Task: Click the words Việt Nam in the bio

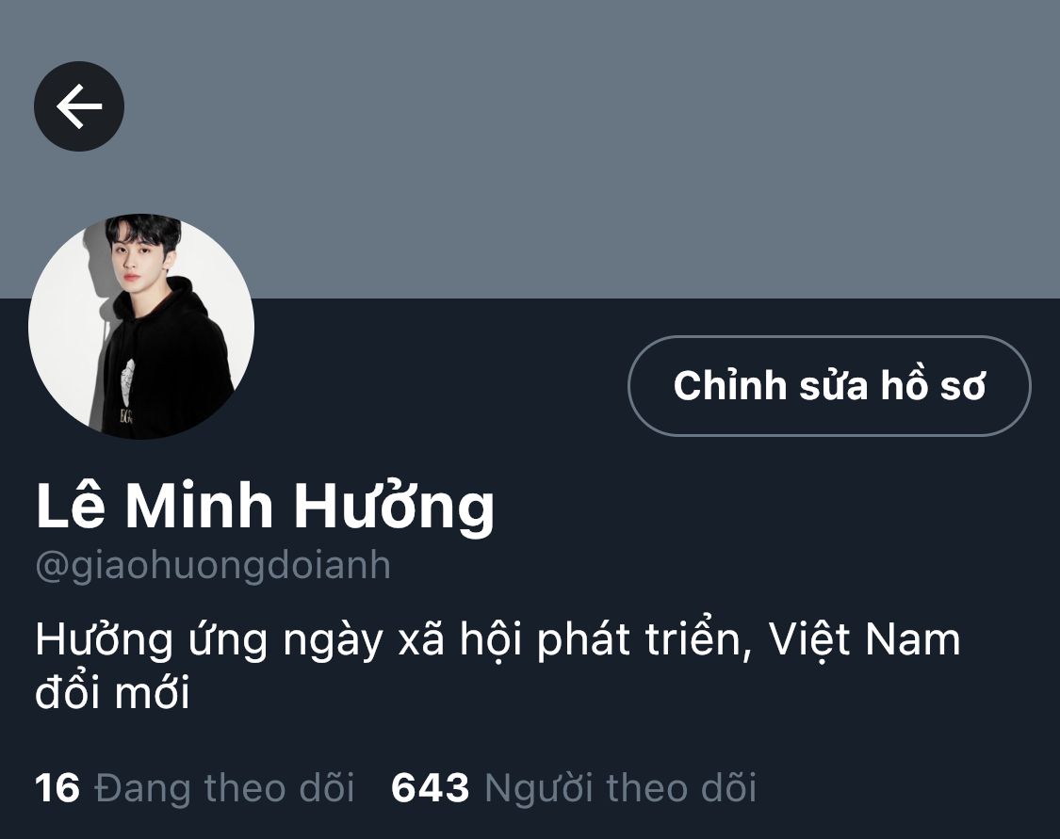Action: [x=865, y=639]
